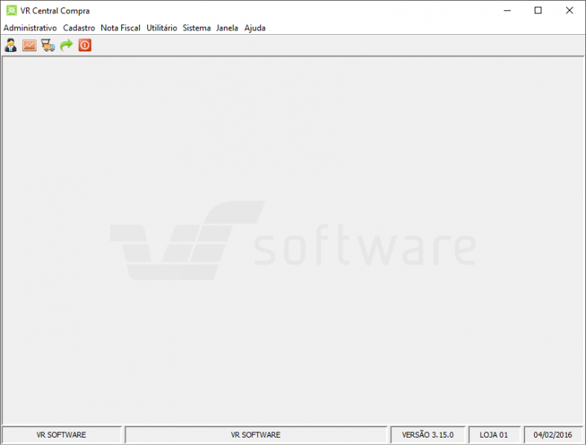The width and height of the screenshot is (586, 445).
Task: Click the delivery truck toolbar icon
Action: [x=48, y=45]
